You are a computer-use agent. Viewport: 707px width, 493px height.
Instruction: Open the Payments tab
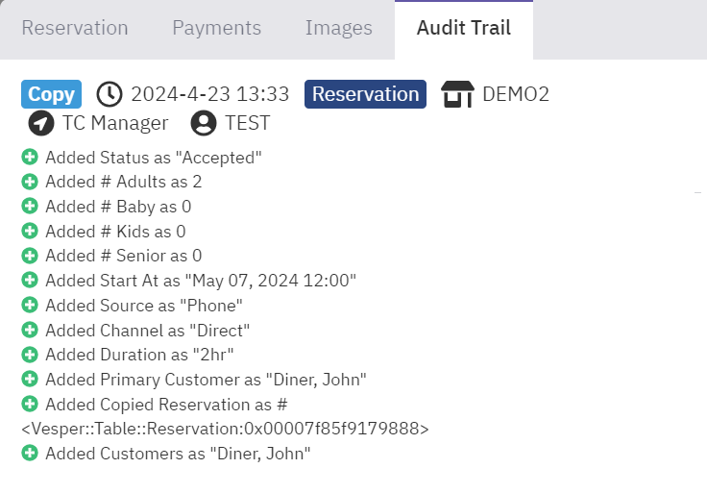coord(216,28)
